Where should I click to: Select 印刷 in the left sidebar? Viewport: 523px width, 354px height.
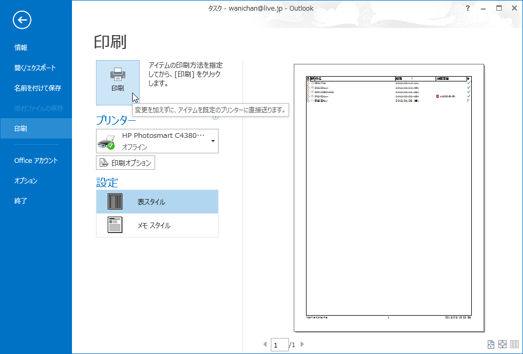36,128
